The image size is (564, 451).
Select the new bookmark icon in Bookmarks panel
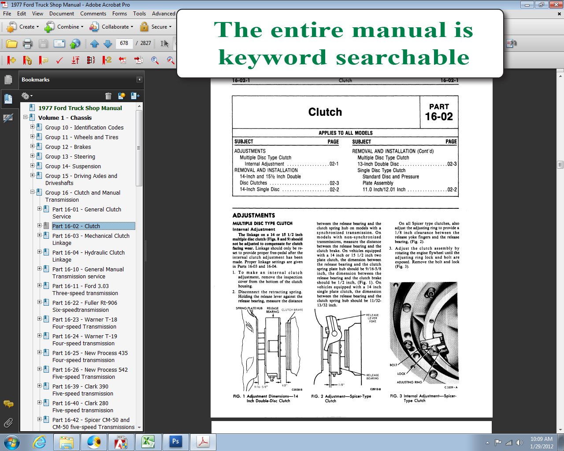tap(122, 96)
